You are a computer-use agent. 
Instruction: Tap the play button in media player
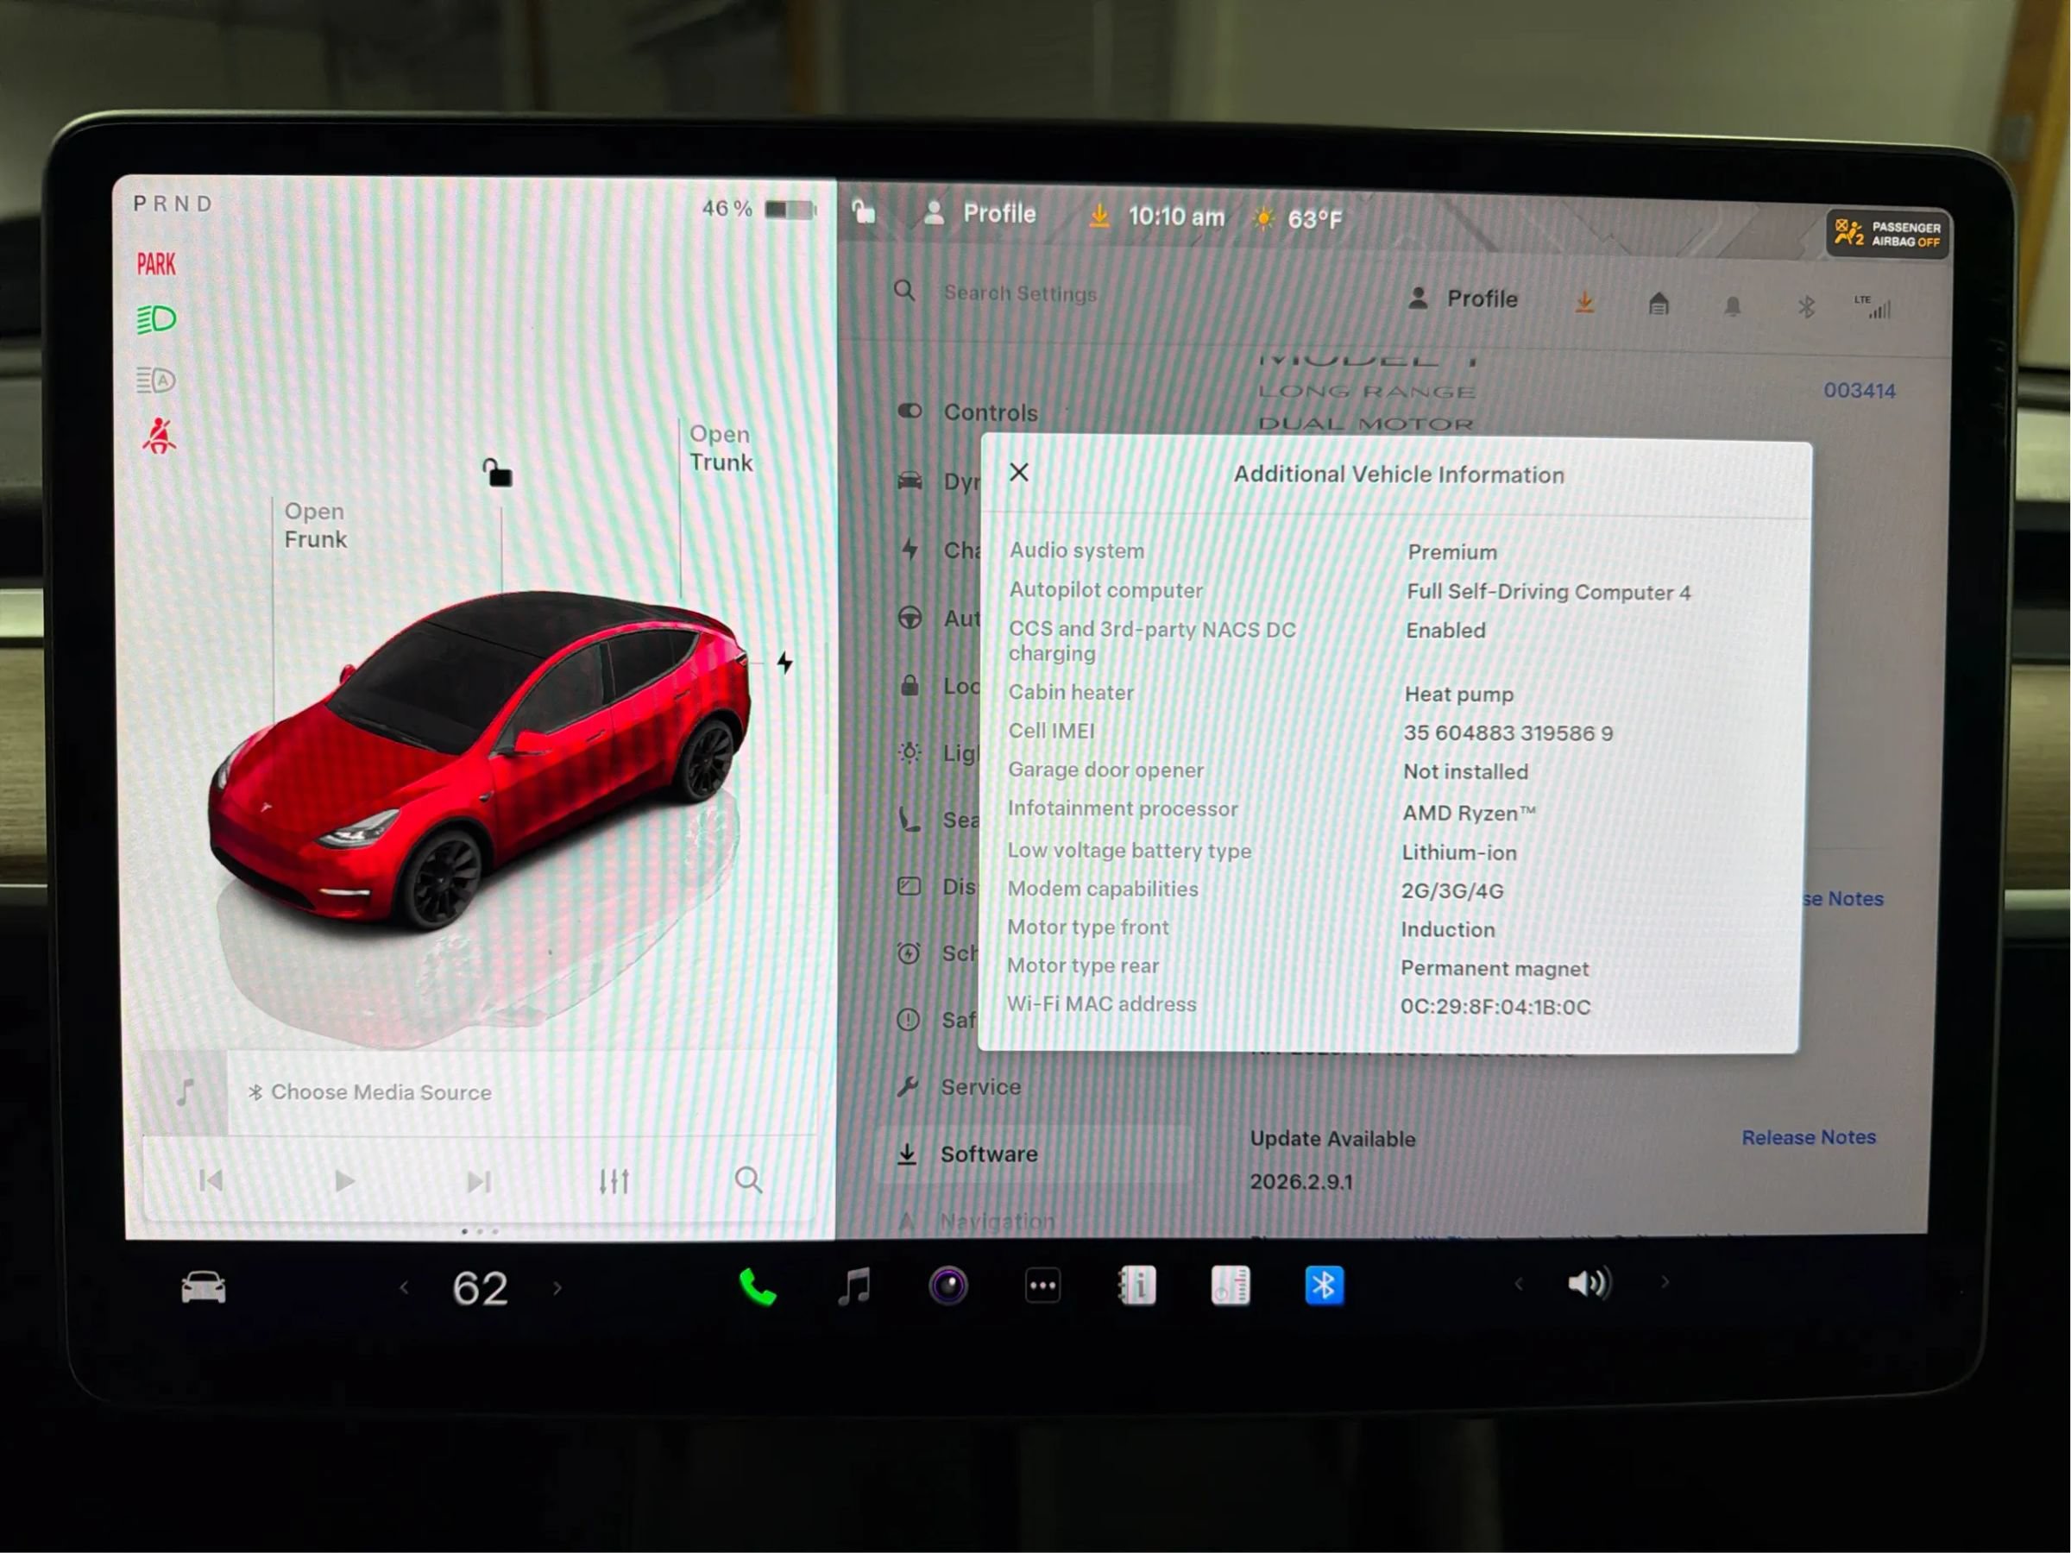pyautogui.click(x=344, y=1181)
